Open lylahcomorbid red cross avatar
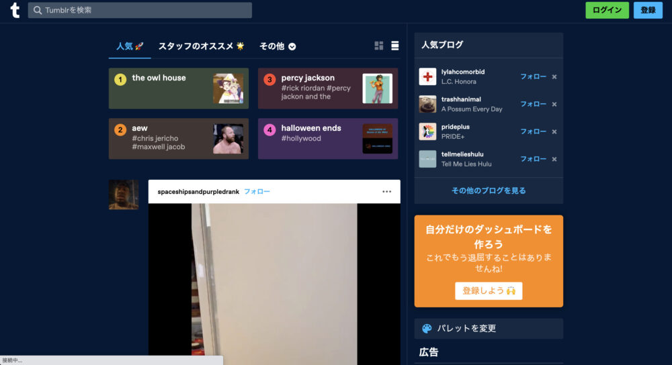Viewport: 672px width, 365px height. pos(427,76)
